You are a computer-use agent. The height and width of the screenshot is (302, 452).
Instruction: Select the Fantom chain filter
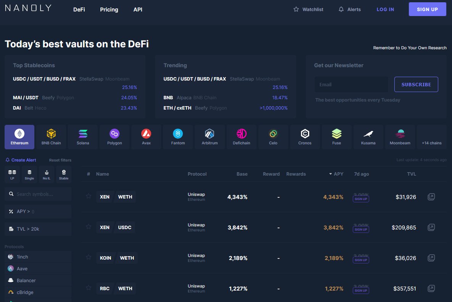178,137
